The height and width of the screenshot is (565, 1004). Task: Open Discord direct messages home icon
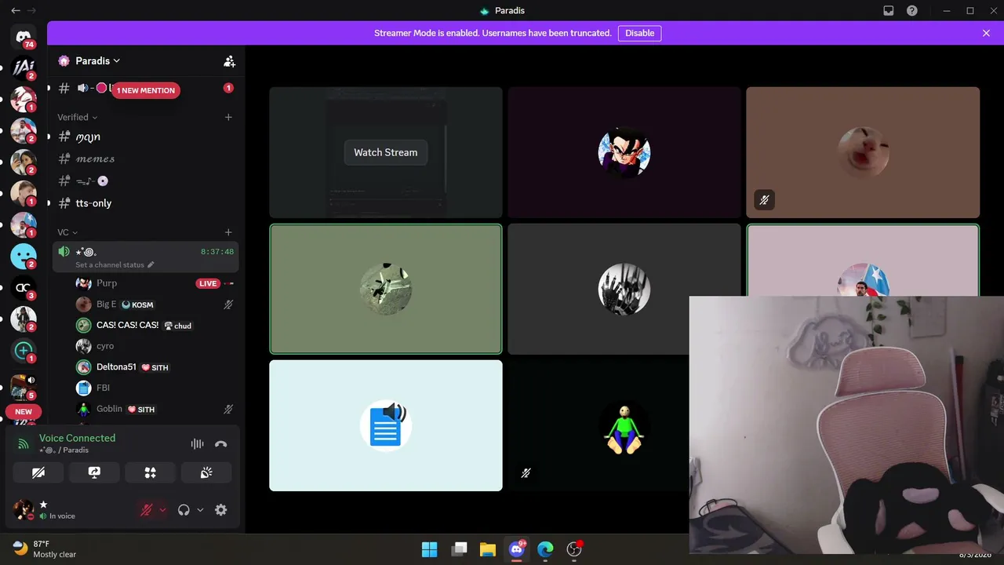pyautogui.click(x=24, y=37)
